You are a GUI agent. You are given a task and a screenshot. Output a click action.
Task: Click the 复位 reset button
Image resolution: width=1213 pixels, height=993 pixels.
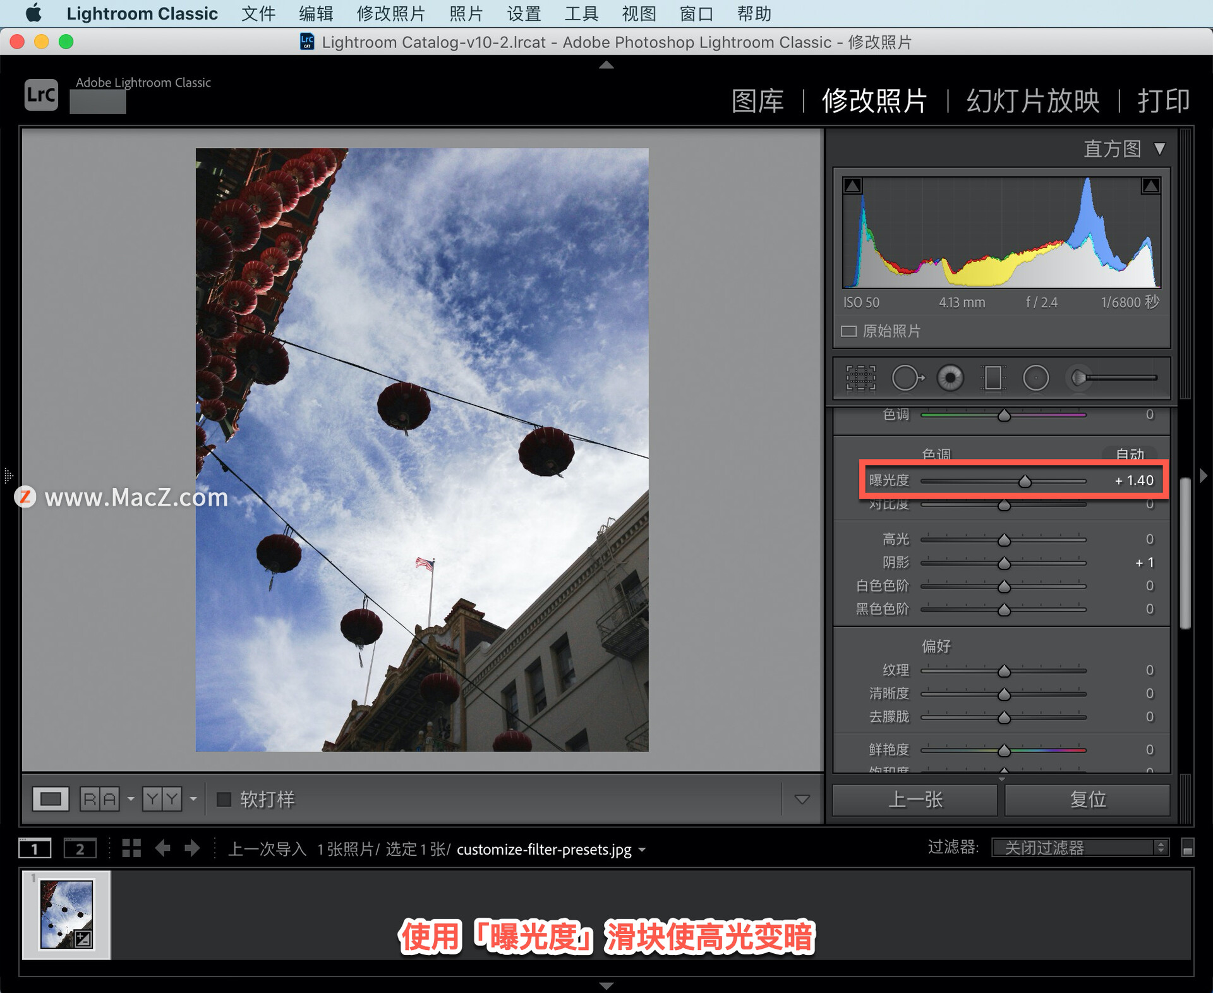(1087, 800)
